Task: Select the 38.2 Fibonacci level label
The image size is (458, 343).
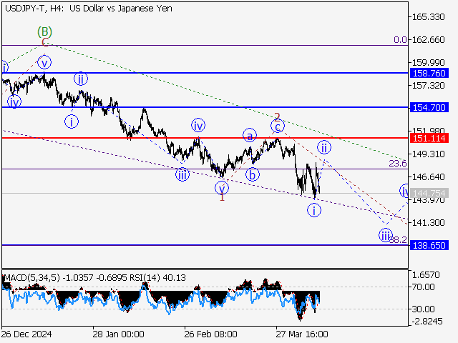Action: pyautogui.click(x=398, y=240)
